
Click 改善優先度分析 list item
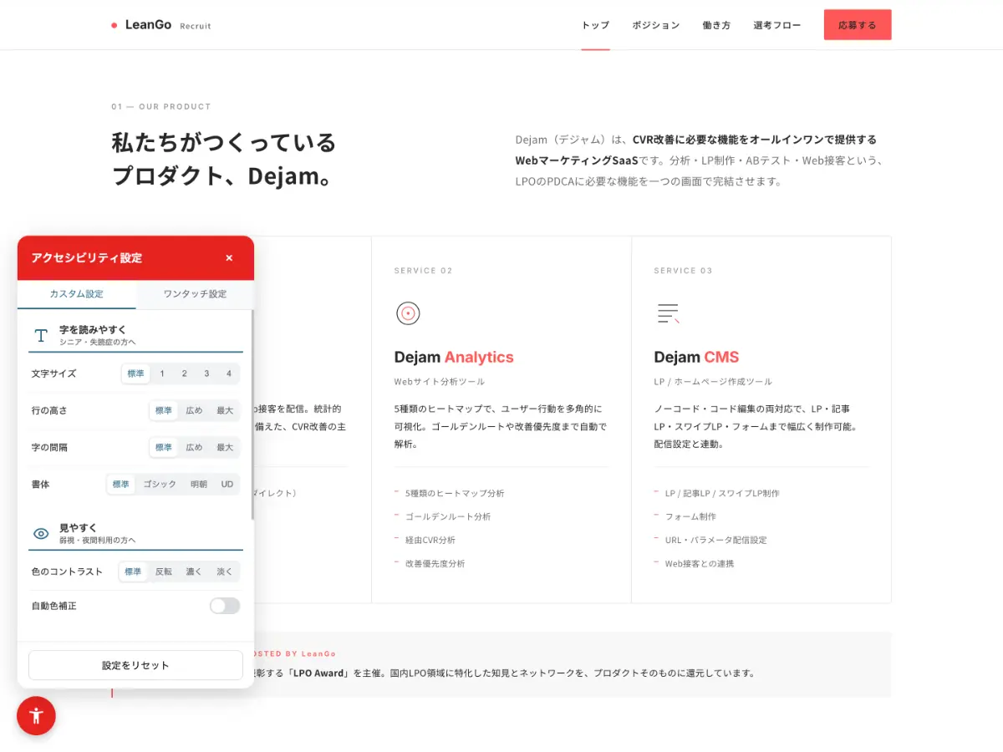(x=435, y=563)
